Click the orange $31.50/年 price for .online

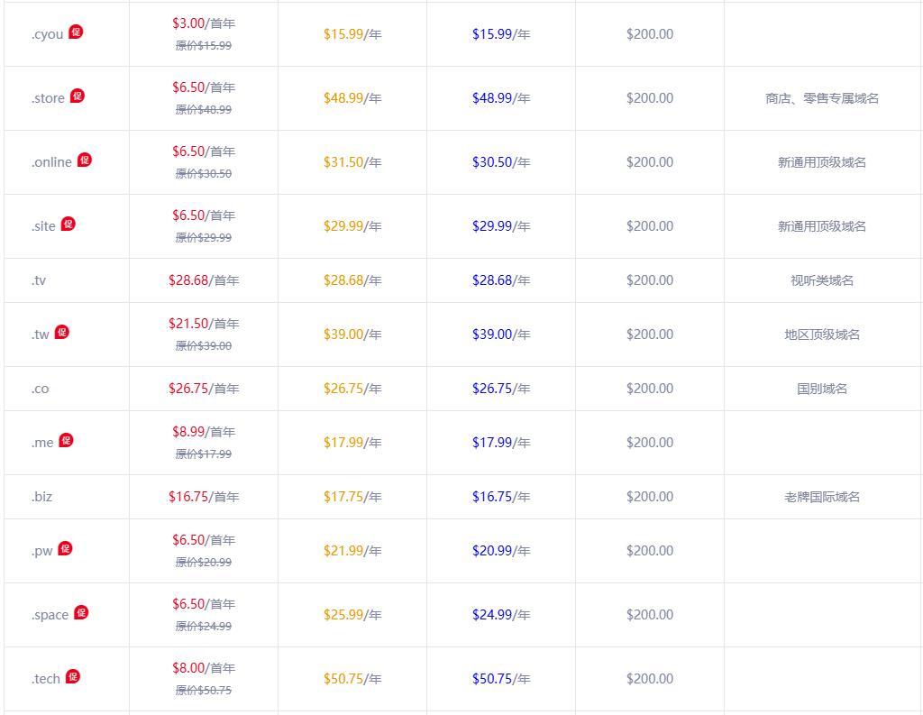click(352, 162)
